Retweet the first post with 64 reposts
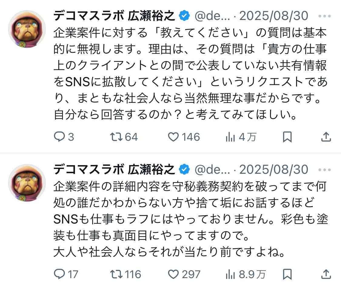341x299 pixels. click(116, 137)
